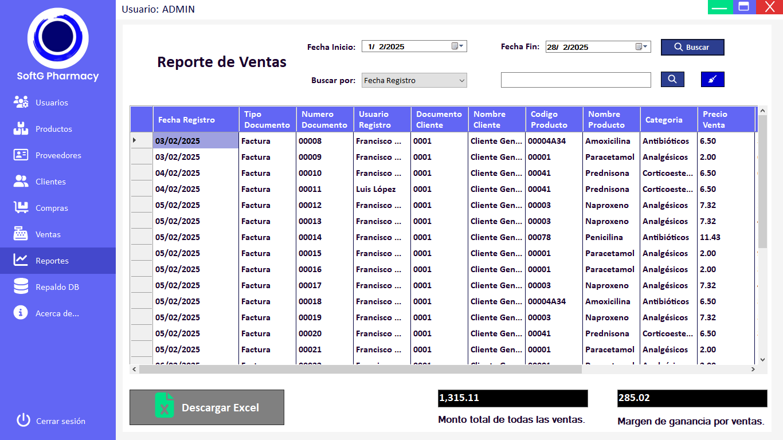Open Productos via its boxes icon
Image resolution: width=783 pixels, height=440 pixels.
[x=21, y=129]
